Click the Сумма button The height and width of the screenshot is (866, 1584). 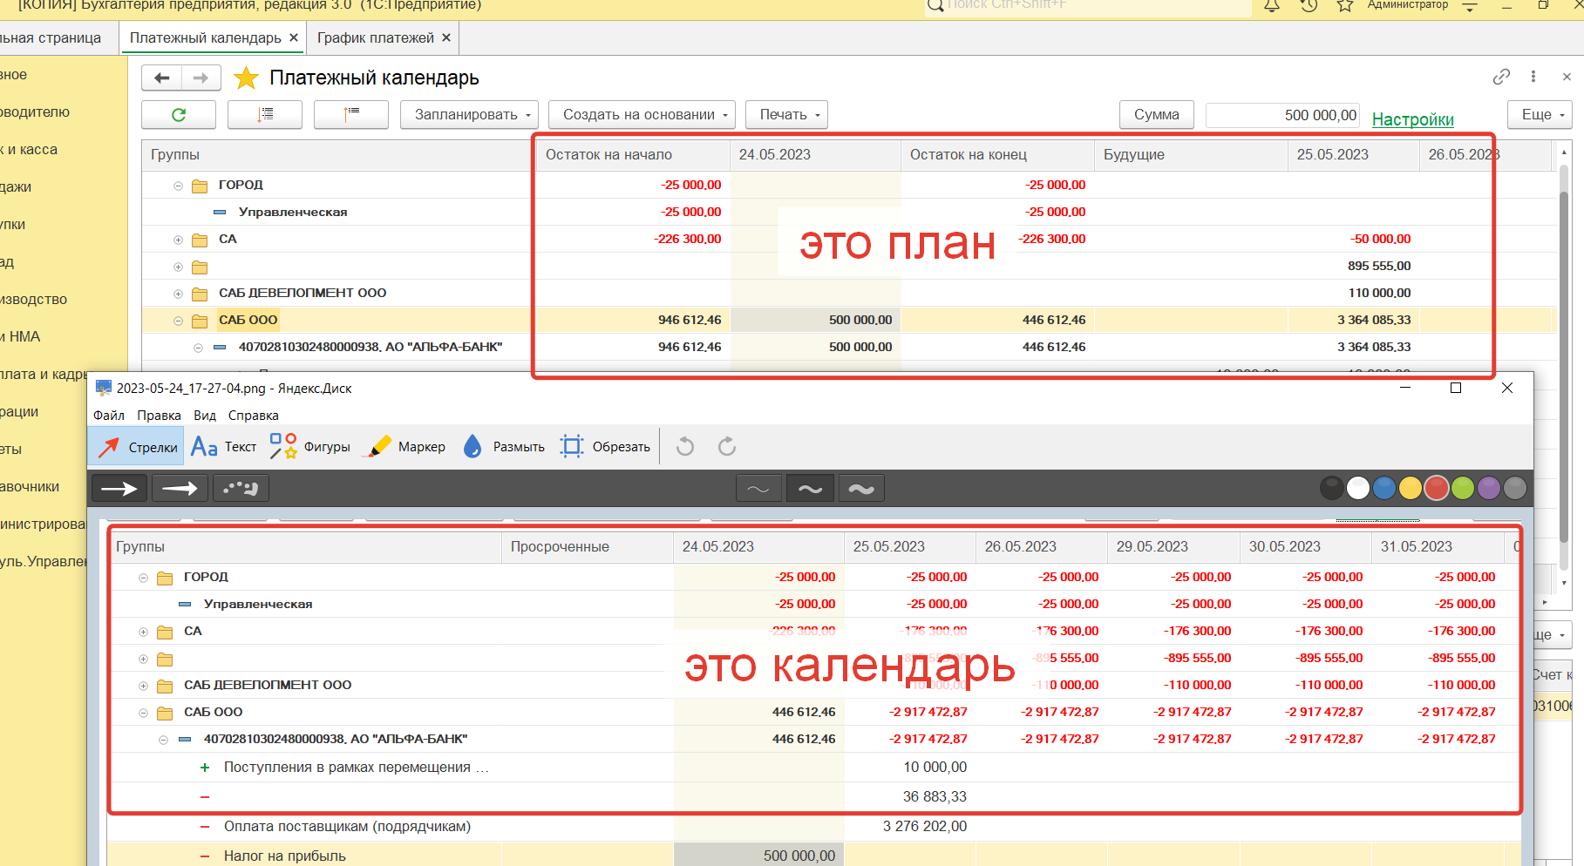[1156, 114]
